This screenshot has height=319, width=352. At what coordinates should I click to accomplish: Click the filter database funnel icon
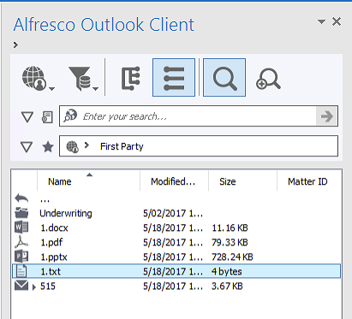point(80,79)
